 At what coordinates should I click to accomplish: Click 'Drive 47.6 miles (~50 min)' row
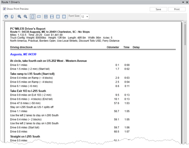pyautogui.click(x=25, y=103)
